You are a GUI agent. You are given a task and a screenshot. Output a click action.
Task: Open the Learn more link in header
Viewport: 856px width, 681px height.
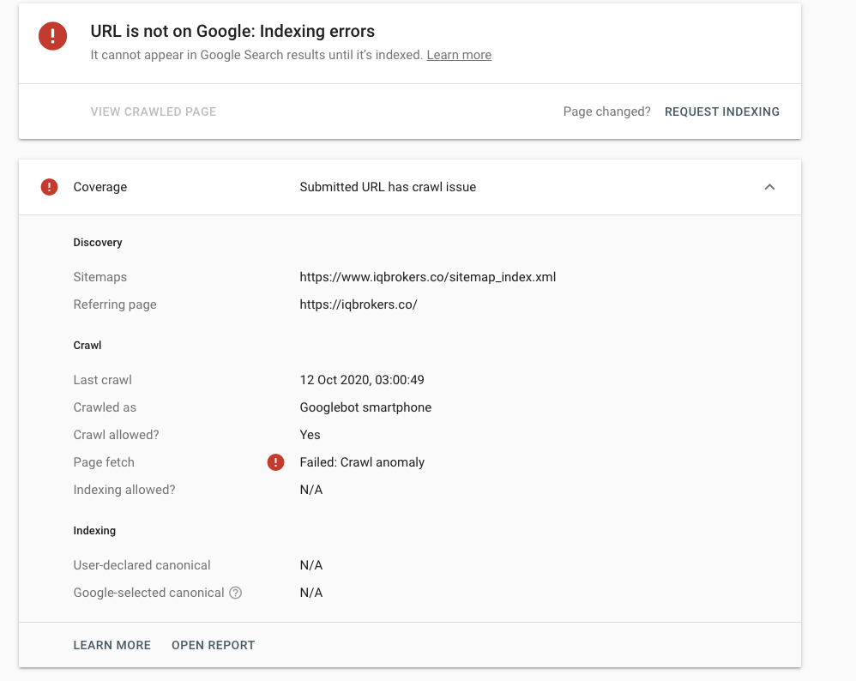click(459, 55)
